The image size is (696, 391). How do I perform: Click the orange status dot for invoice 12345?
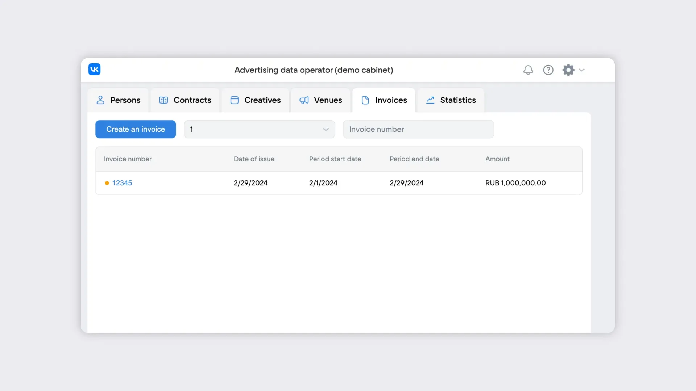[x=107, y=183]
